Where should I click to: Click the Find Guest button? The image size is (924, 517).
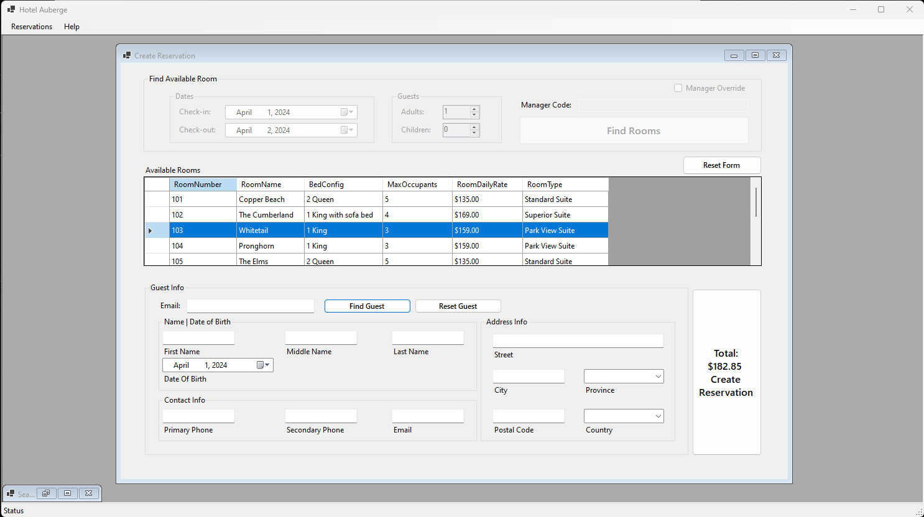[367, 306]
